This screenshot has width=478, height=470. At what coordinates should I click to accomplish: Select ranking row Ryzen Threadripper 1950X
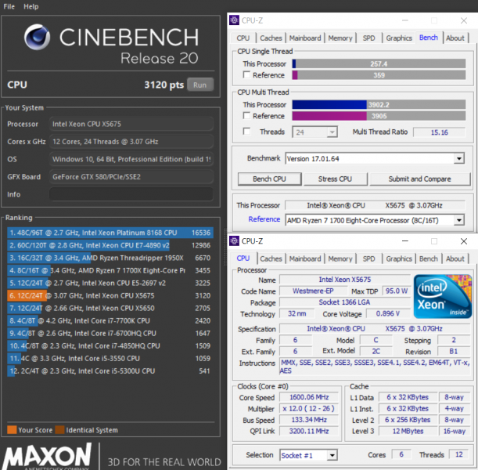(x=110, y=258)
